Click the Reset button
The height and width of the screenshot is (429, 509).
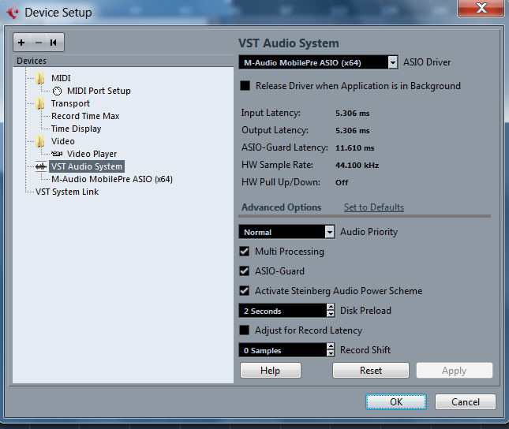(x=371, y=371)
